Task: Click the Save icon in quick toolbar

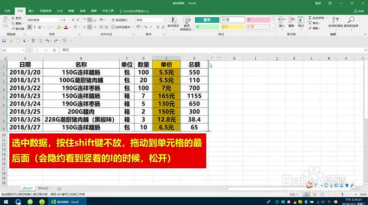Action: [4, 41]
